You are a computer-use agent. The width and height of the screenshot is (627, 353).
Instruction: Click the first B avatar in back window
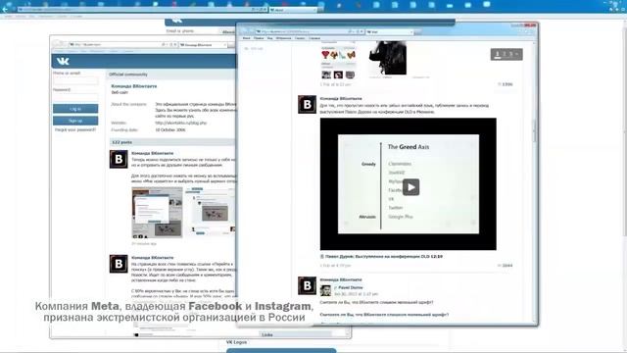pyautogui.click(x=119, y=159)
